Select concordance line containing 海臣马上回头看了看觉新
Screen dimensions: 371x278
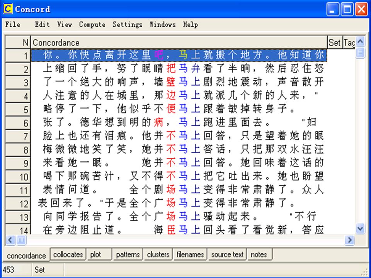tap(179, 229)
